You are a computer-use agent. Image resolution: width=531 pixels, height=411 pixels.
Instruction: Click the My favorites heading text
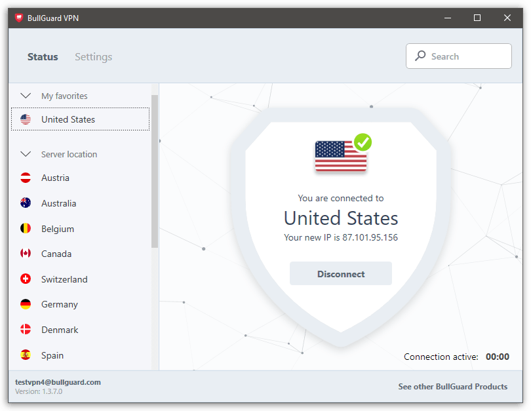point(64,96)
